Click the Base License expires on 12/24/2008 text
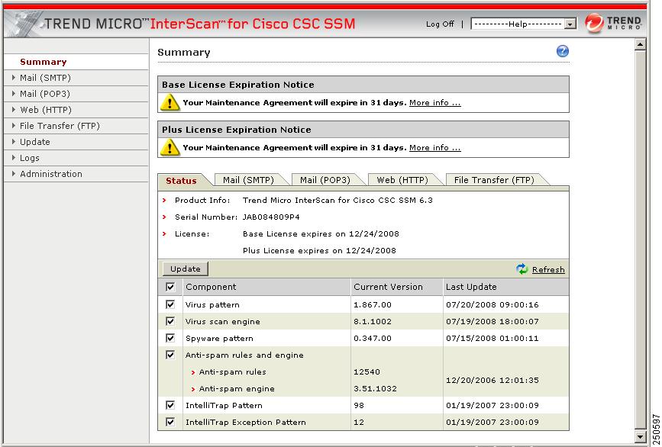662x447 pixels. point(321,234)
